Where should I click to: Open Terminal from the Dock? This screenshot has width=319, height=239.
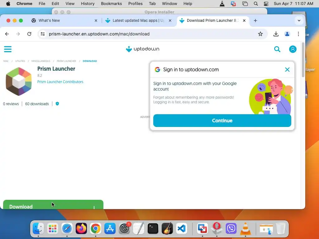[x=153, y=229]
